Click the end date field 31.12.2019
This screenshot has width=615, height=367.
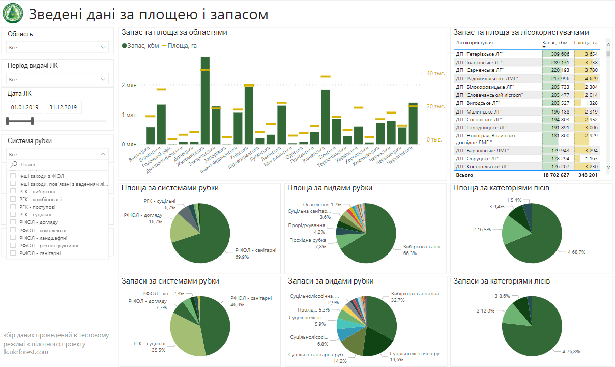(x=64, y=107)
